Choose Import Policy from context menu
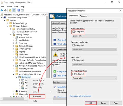Image resolution: width=123 pixels, height=106 pixels. 39,80
